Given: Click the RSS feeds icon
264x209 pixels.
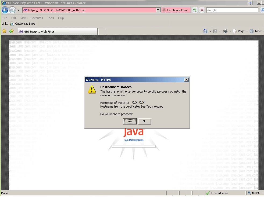Looking at the screenshot, I should (215, 31).
